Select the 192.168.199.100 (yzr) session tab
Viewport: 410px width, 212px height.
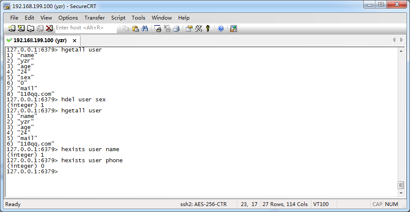[x=42, y=40]
